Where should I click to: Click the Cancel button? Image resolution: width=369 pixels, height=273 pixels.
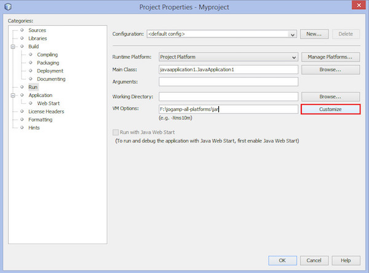(314, 261)
